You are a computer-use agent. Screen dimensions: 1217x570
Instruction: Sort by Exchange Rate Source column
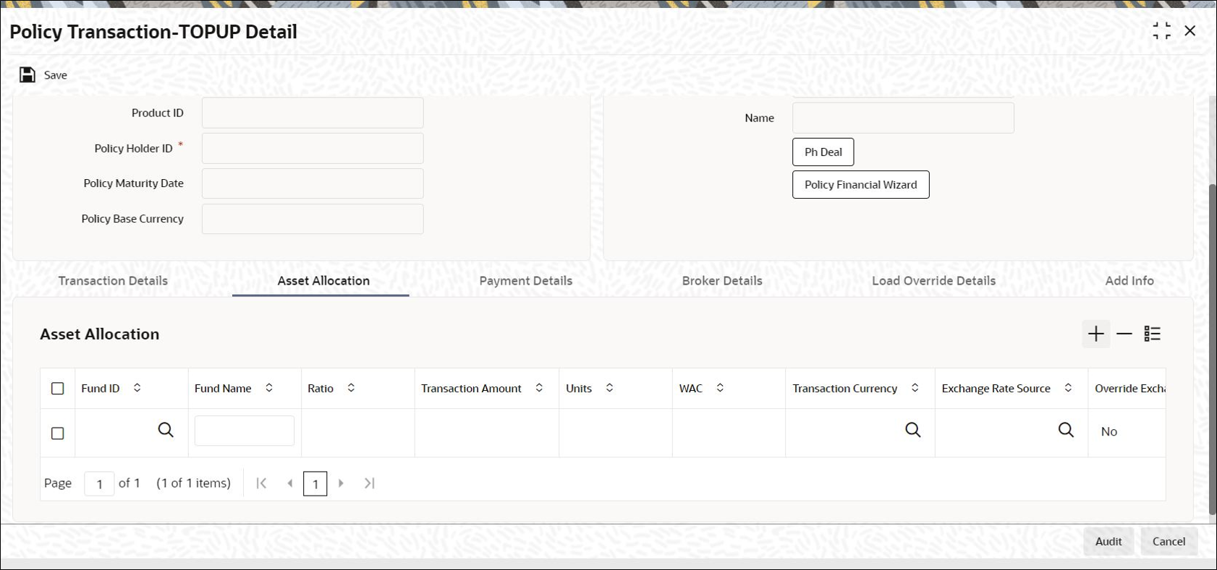pos(1068,388)
